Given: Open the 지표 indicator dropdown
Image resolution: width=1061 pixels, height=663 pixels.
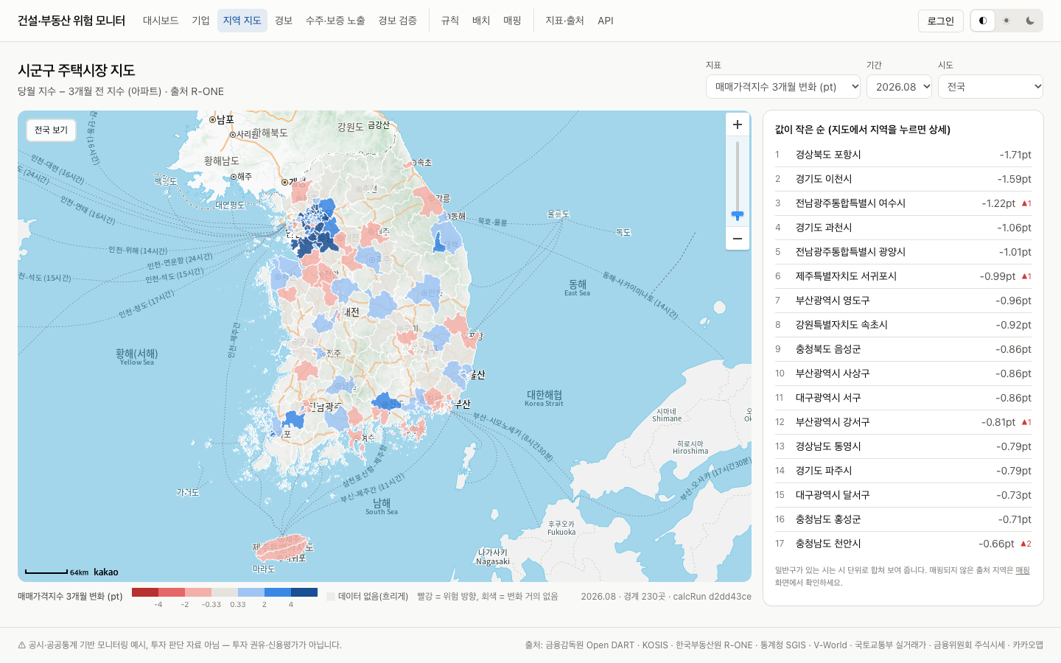Looking at the screenshot, I should coord(783,86).
